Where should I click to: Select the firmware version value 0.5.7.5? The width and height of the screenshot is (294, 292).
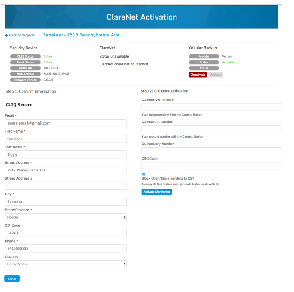(48, 80)
